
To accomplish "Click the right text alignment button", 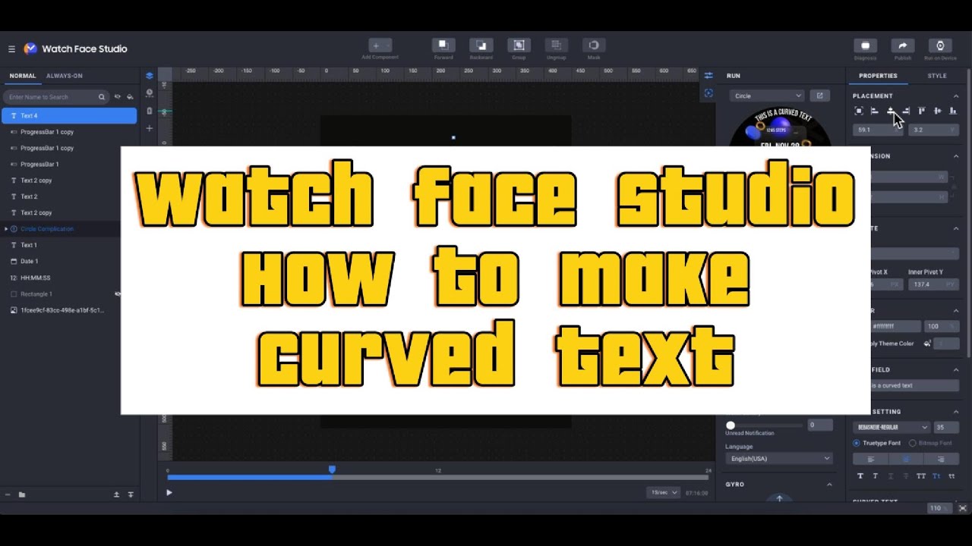I will [x=942, y=459].
